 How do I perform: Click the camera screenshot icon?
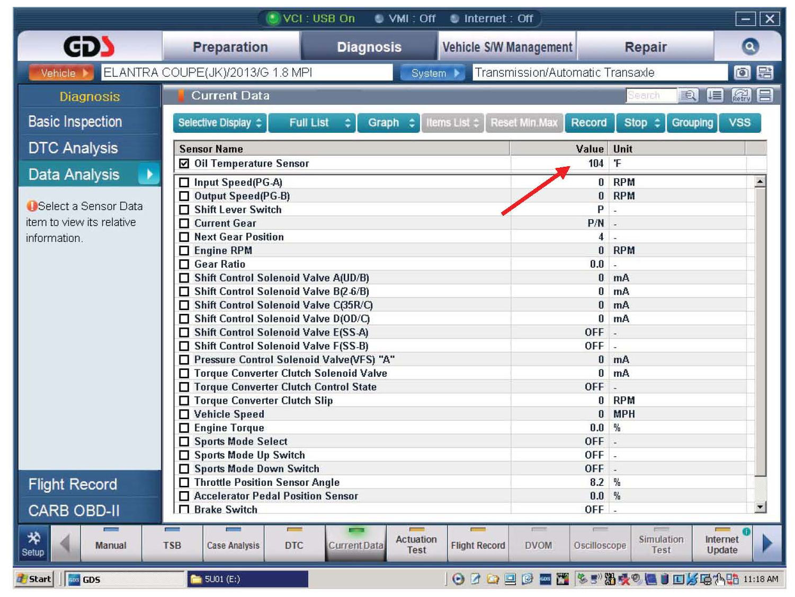[x=742, y=73]
